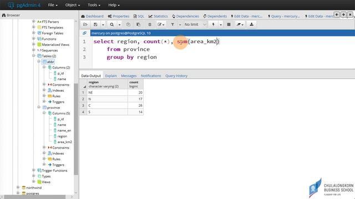Viewport: 355px width, 199px height.
Task: Collapse the province table node
Action: [39, 107]
